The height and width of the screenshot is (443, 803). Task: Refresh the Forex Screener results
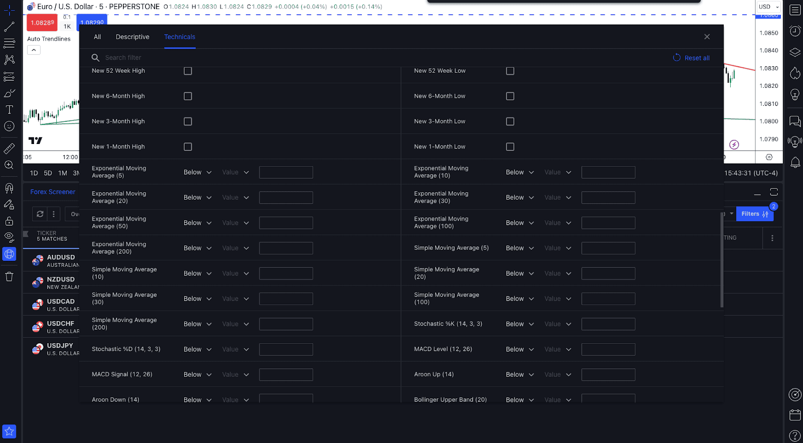[x=40, y=214]
